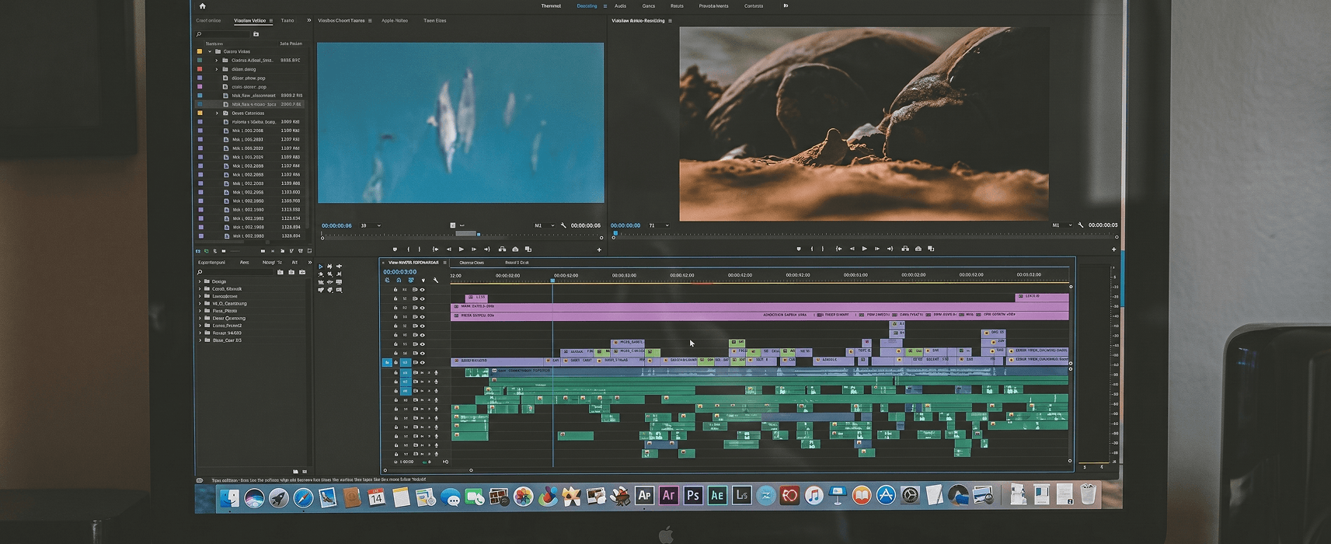Open the Taaho panel tab
Viewport: 1331px width, 544px height.
pos(287,20)
